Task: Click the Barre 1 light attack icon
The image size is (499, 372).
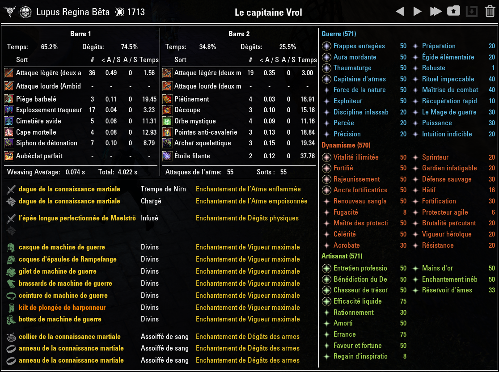Action: coord(9,73)
